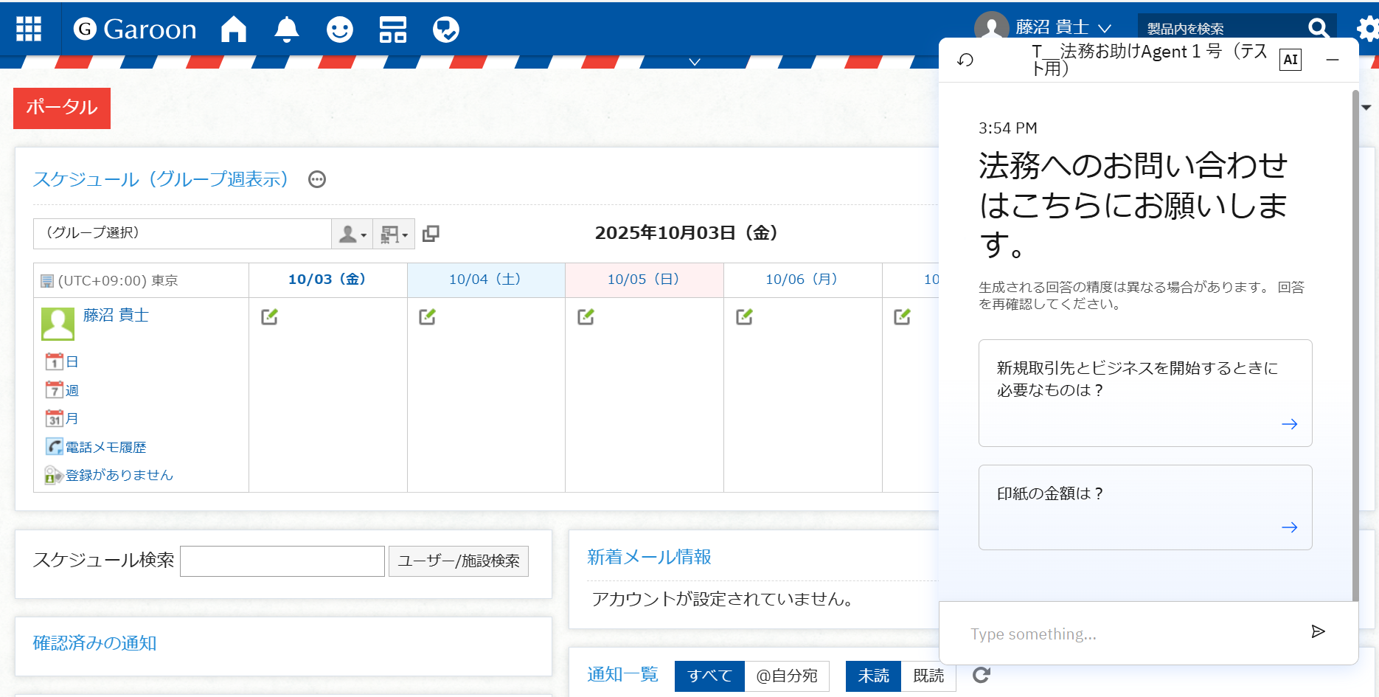This screenshot has height=697, width=1379.
Task: Click the AI badge icon in chat header
Action: coord(1291,60)
